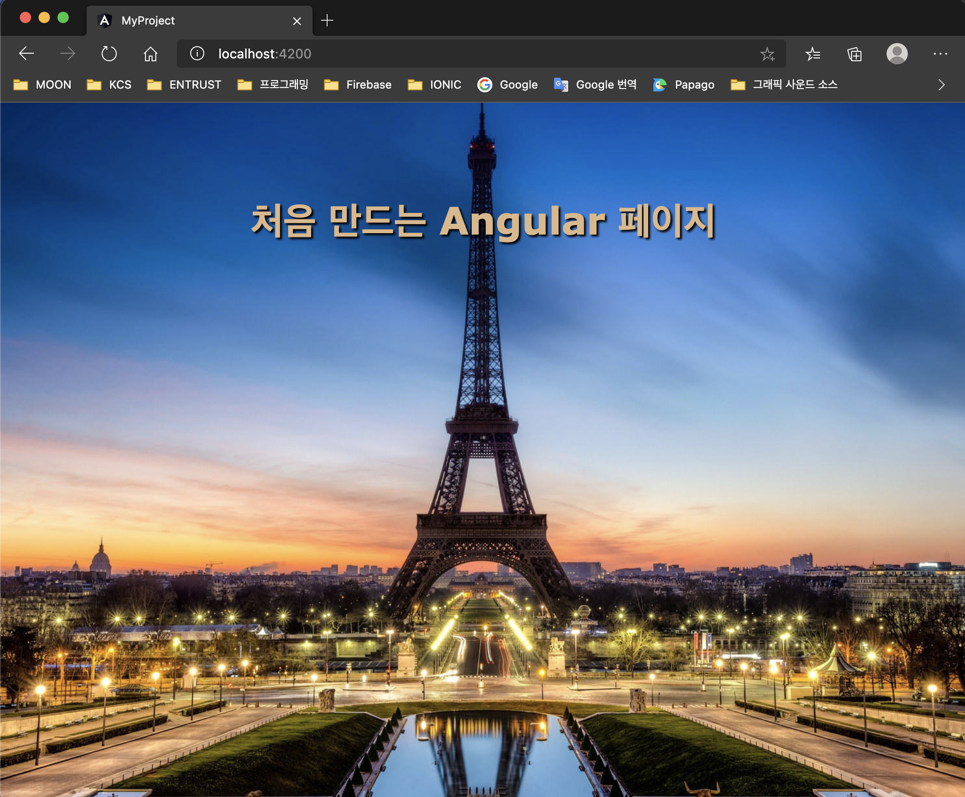Close the MyProject tab
This screenshot has height=797, width=965.
click(x=297, y=21)
